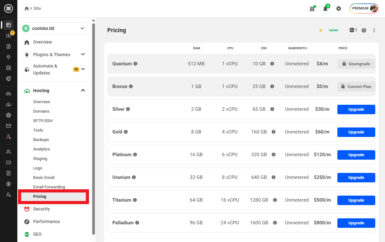Click the sidebar vertical scrollbar

[x=93, y=129]
